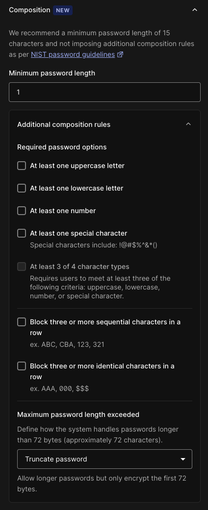Click external link icon after NIST guidelines
Image resolution: width=208 pixels, height=510 pixels.
pos(120,54)
